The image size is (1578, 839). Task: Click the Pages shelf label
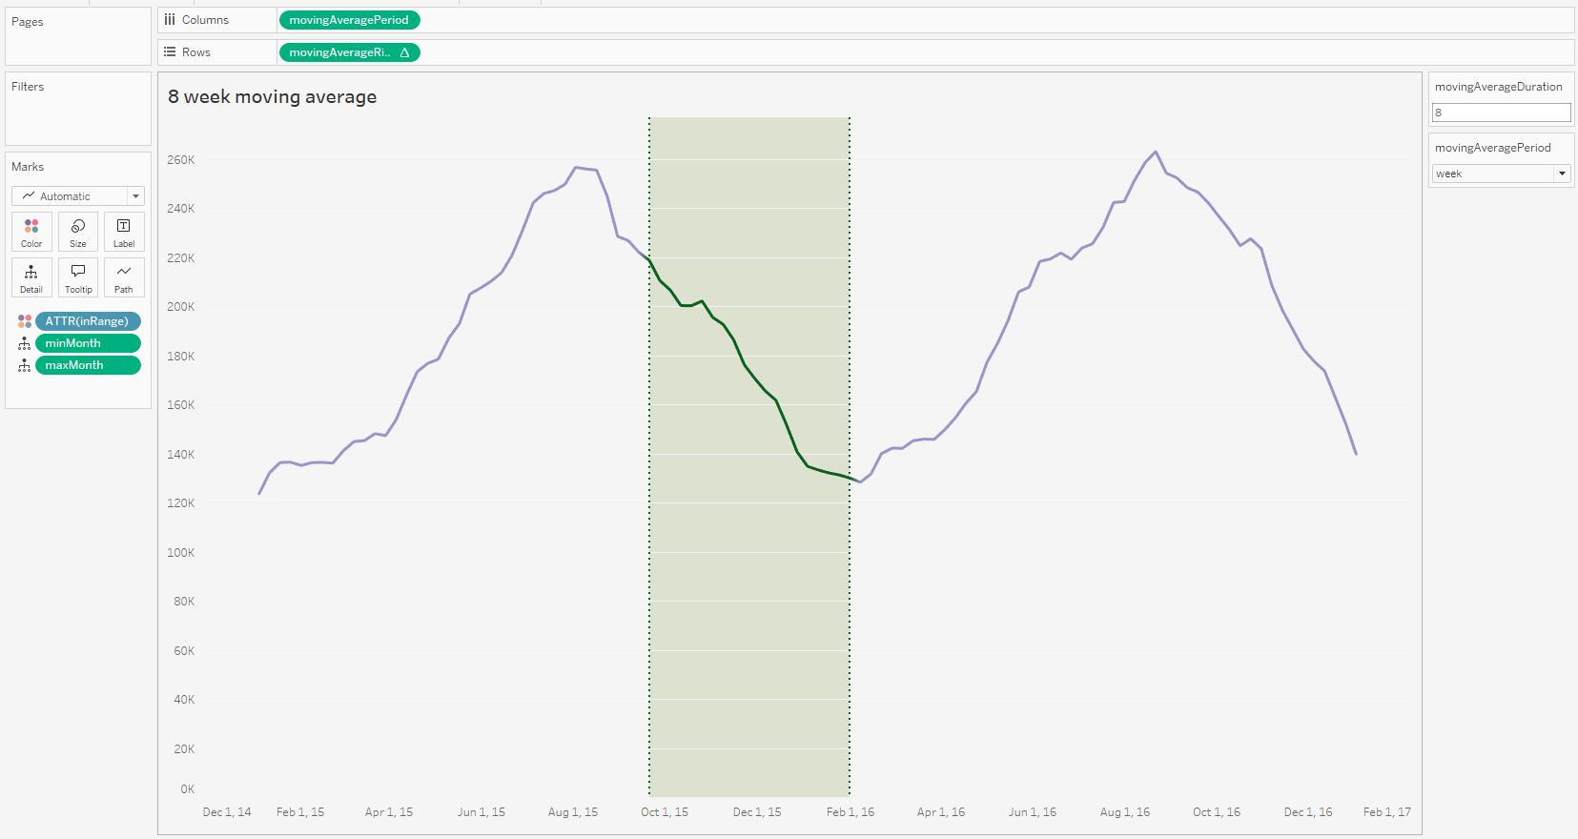pos(28,22)
